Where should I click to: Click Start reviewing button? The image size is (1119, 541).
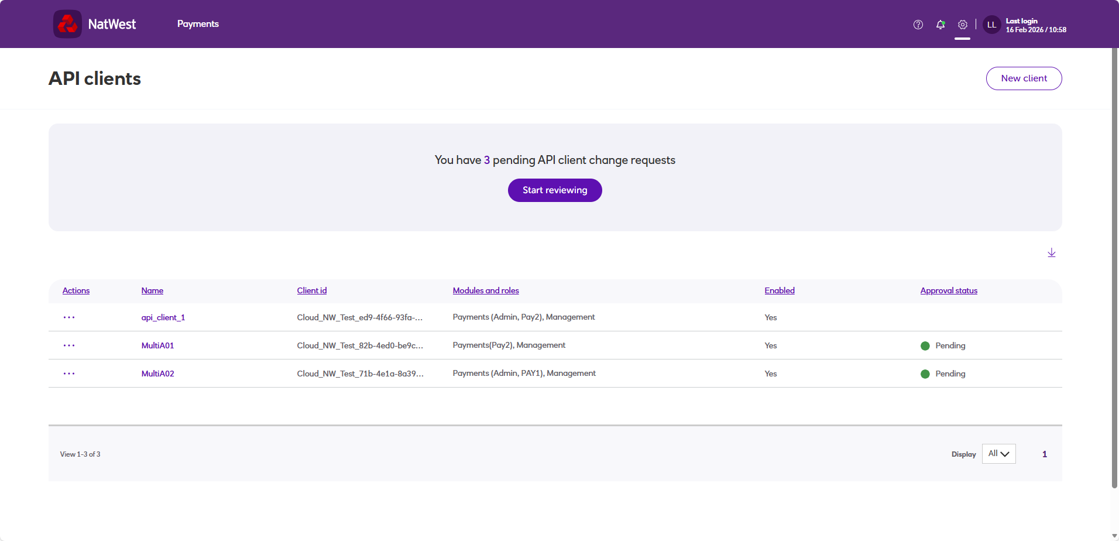555,190
